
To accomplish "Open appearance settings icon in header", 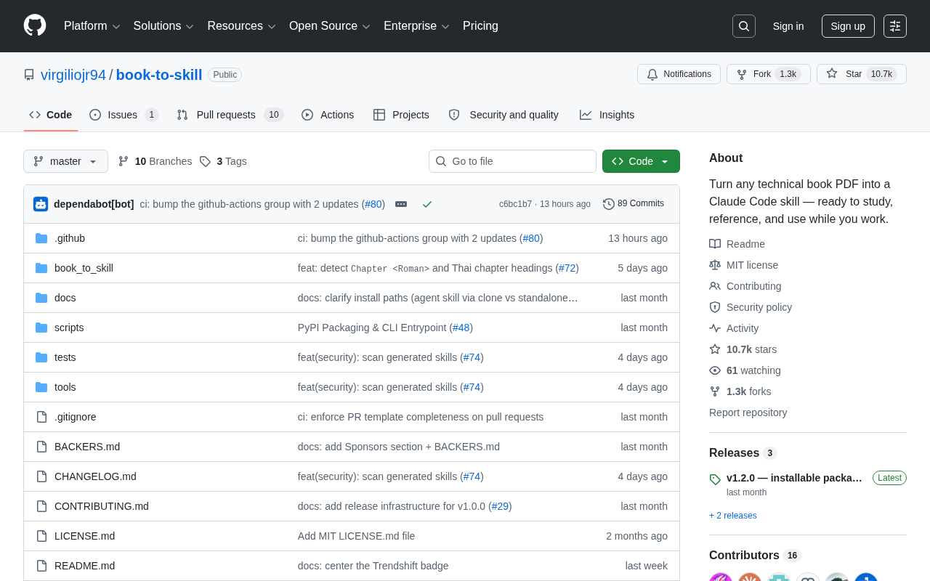I will point(895,26).
